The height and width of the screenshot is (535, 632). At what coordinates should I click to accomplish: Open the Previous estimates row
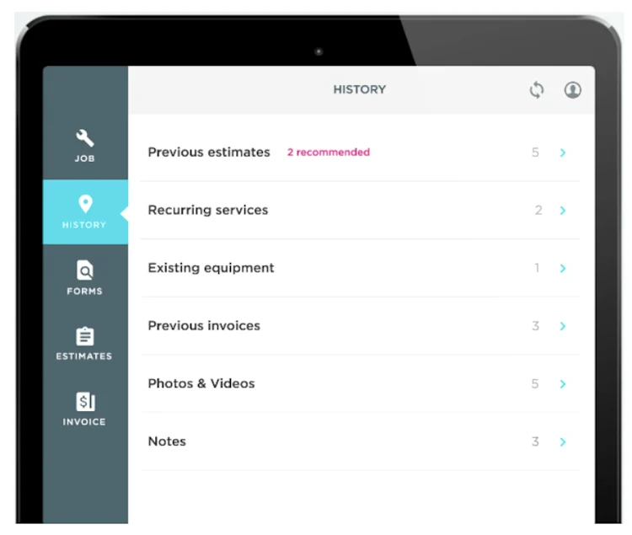(x=360, y=152)
